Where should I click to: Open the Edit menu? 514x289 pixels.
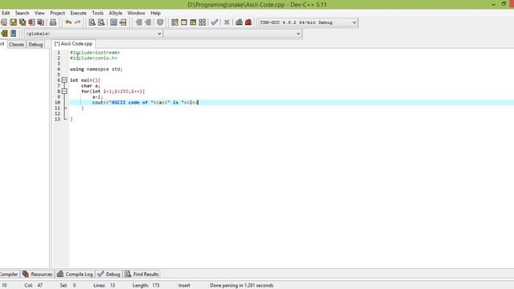coord(6,13)
